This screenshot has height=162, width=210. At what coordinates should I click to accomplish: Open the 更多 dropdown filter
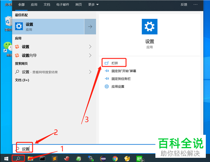[93, 5]
